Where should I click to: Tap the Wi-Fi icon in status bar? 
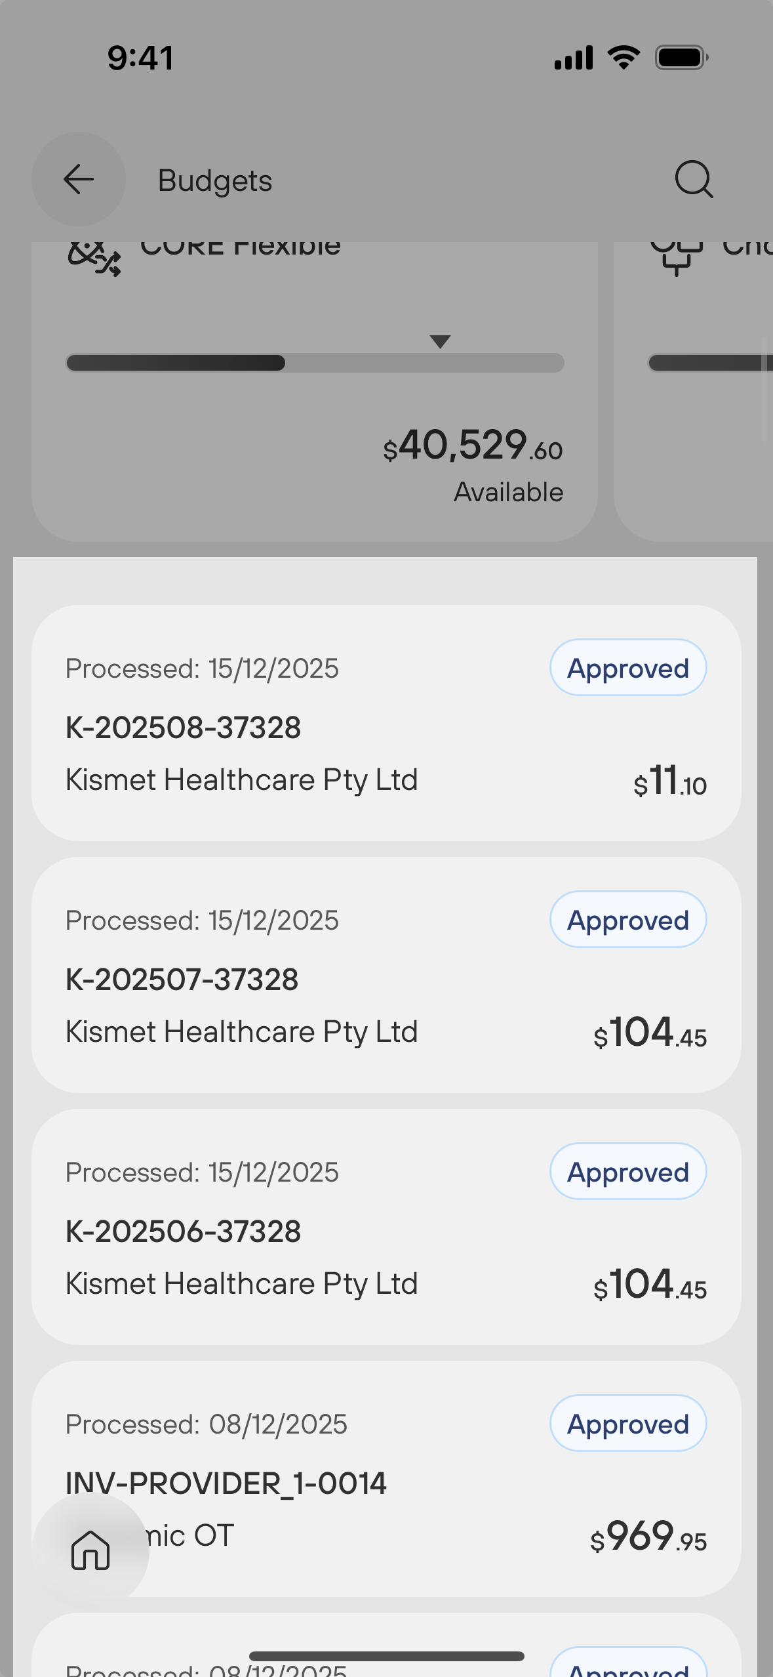point(624,58)
